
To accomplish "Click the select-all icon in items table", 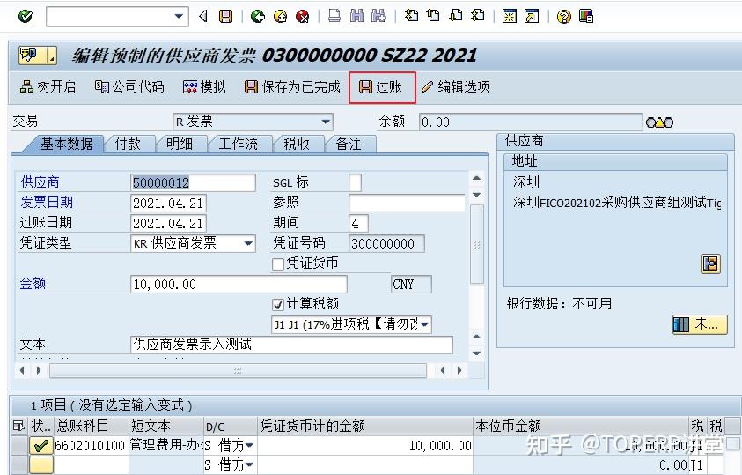I will pyautogui.click(x=19, y=426).
